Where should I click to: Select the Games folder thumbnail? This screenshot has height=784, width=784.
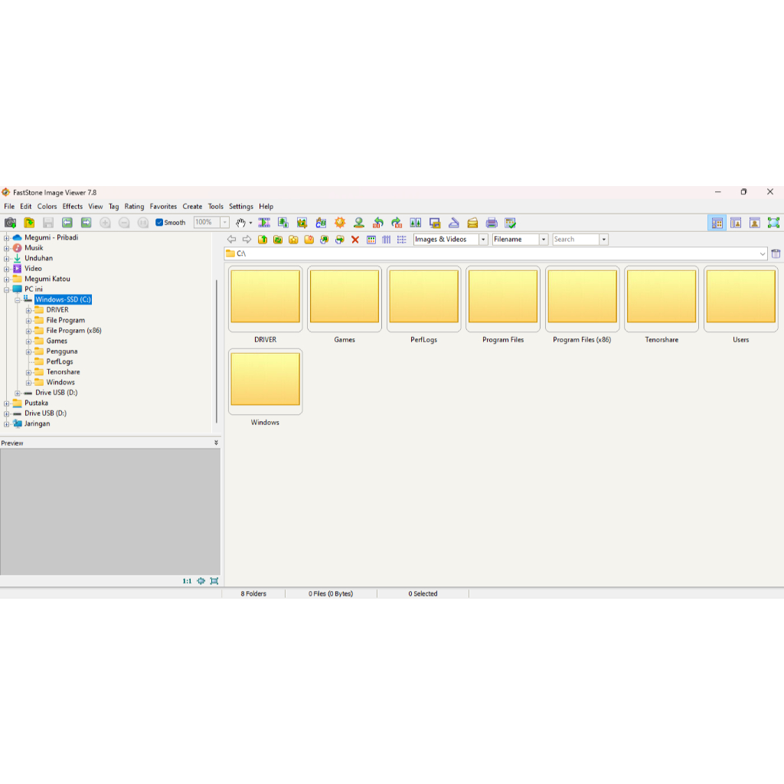coord(345,299)
